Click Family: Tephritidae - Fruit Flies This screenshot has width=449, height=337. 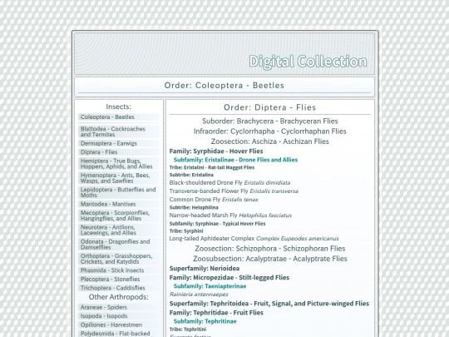[x=216, y=313]
